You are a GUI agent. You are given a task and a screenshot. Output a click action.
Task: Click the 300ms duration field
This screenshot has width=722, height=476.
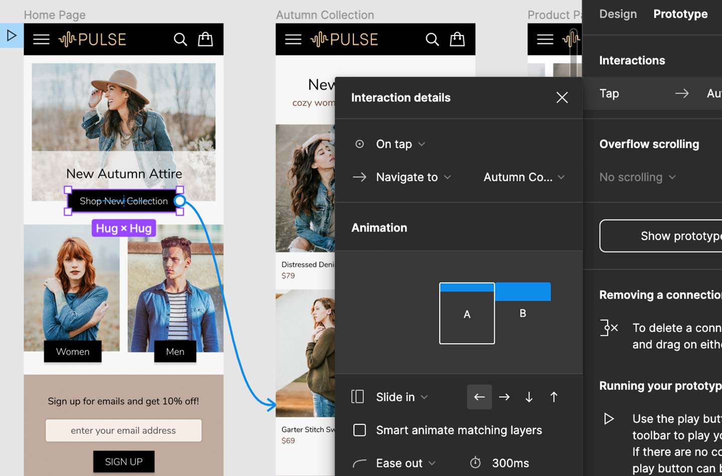pos(510,463)
